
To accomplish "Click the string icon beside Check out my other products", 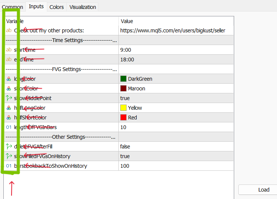I will [x=9, y=31].
